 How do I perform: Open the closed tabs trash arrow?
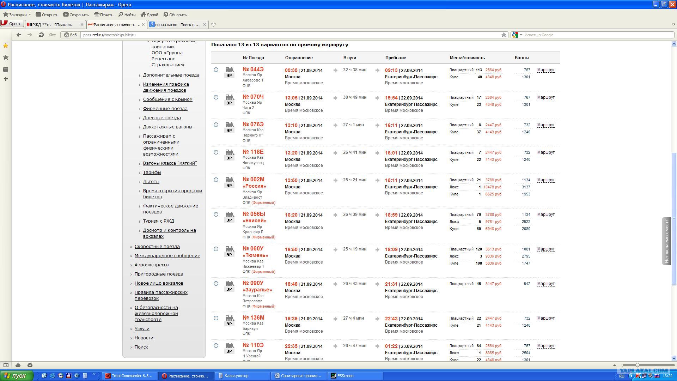click(x=673, y=24)
